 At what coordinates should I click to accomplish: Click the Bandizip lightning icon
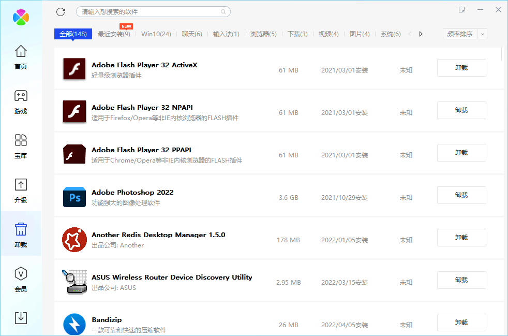[x=74, y=324]
